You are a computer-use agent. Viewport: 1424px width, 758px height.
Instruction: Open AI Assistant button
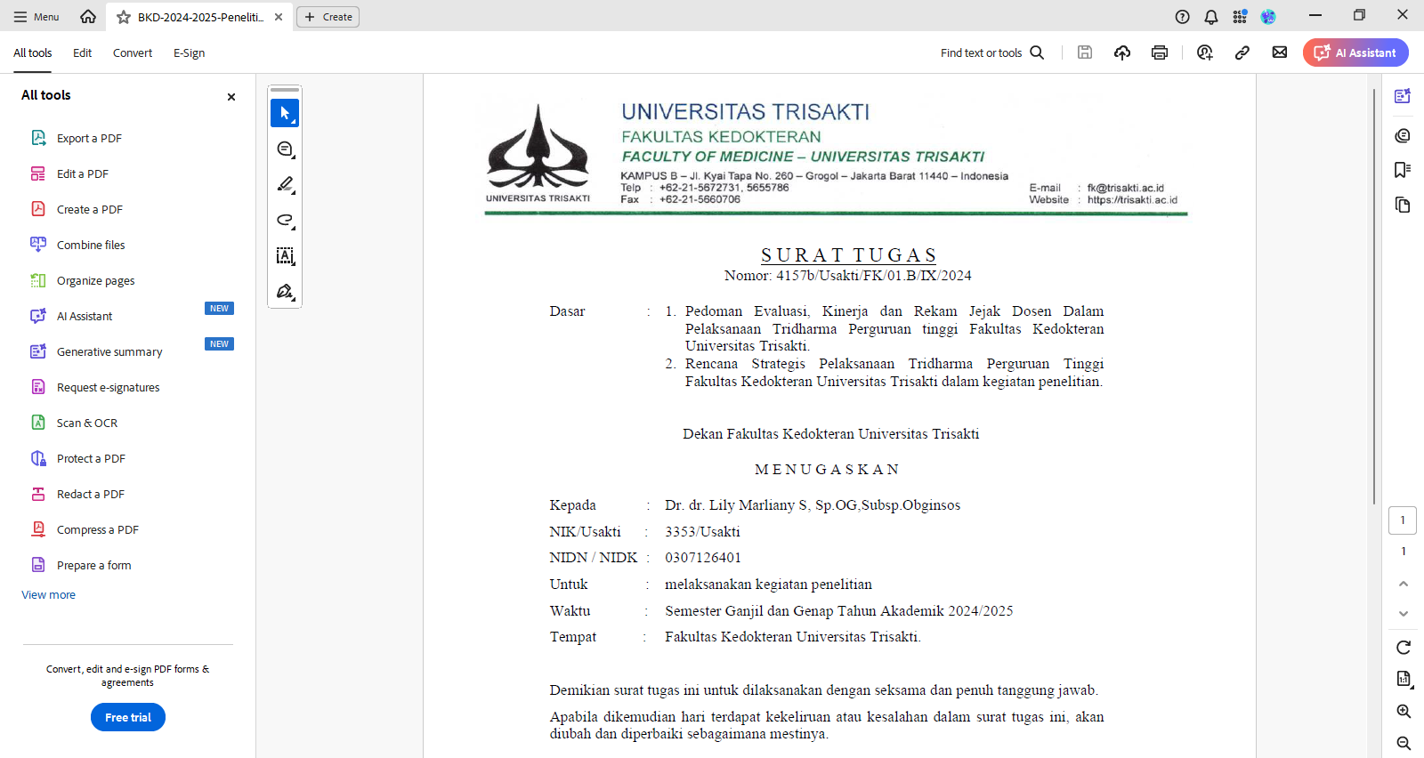click(1355, 52)
